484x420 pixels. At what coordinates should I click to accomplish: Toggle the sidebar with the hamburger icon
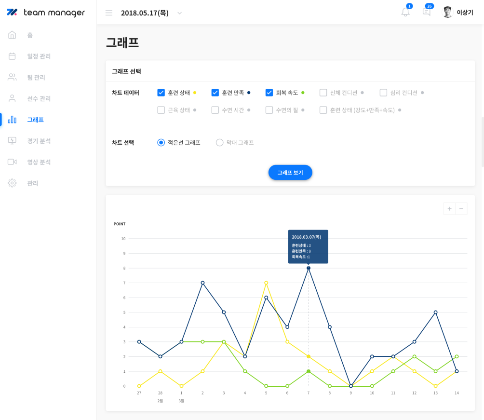pyautogui.click(x=109, y=13)
